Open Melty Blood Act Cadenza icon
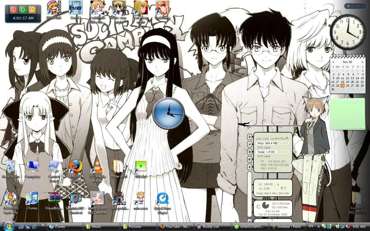 pos(97,199)
